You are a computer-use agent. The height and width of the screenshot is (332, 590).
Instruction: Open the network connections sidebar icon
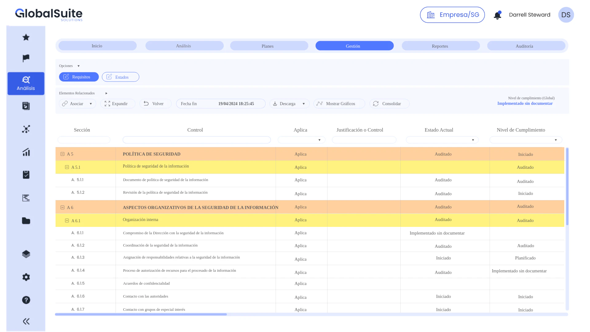tap(26, 129)
